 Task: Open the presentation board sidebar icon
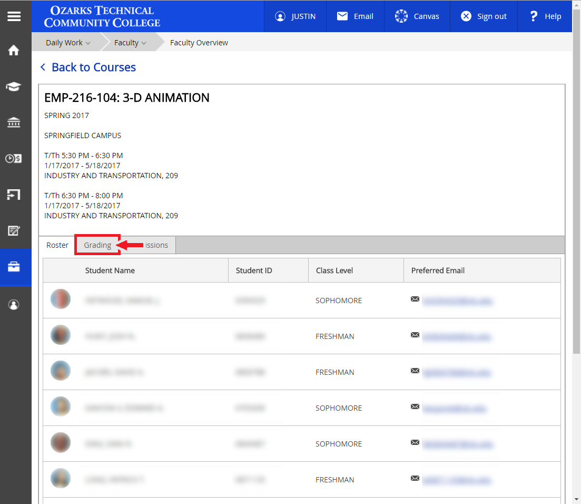tap(14, 195)
